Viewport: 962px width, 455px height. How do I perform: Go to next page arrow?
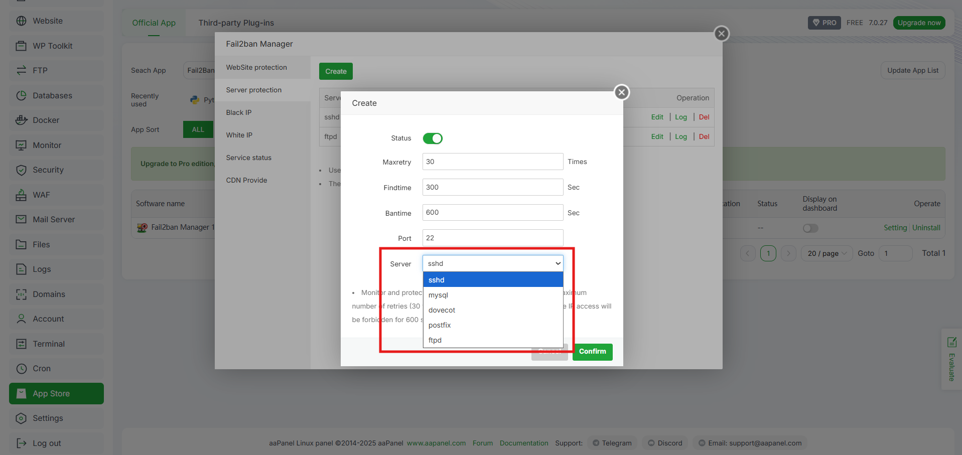pos(789,253)
